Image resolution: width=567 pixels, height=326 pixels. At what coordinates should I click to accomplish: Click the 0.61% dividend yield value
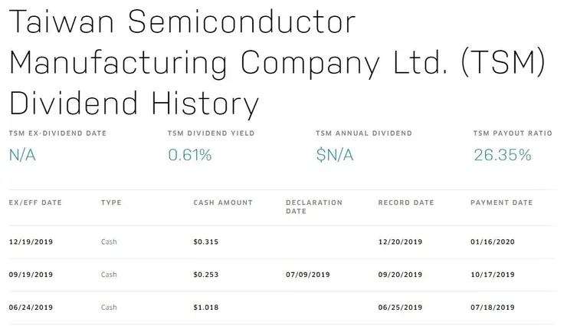tap(189, 155)
